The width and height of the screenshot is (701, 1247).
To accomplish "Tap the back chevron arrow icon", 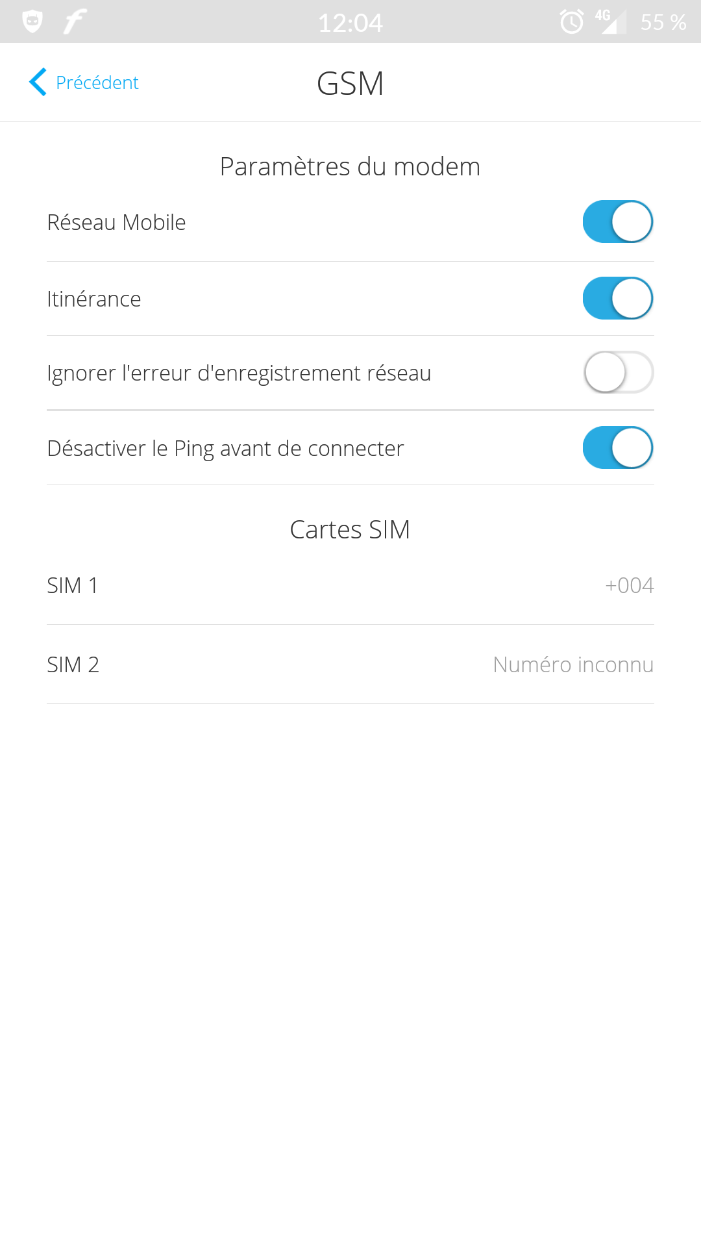I will pyautogui.click(x=38, y=82).
